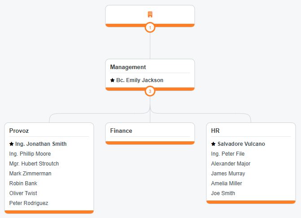Select Amelia Miller in HR
The height and width of the screenshot is (218, 301).
coord(227,183)
